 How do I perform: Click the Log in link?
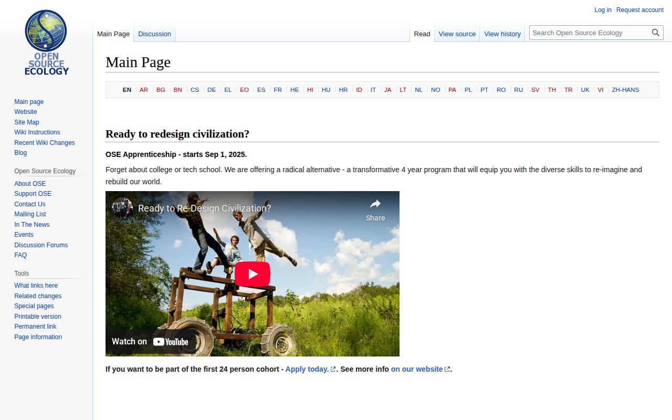(x=602, y=10)
